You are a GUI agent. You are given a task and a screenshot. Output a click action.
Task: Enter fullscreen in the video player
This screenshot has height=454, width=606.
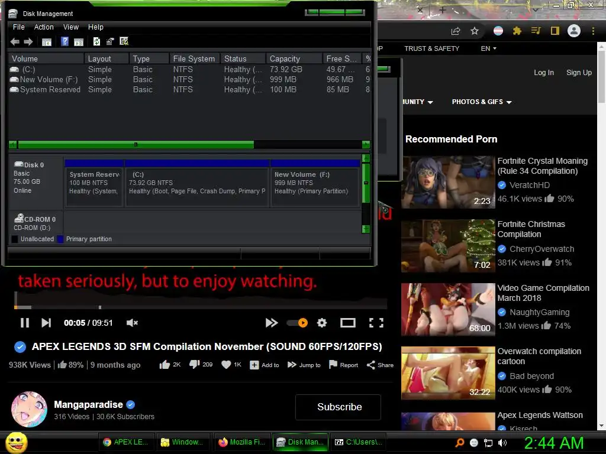coord(376,323)
